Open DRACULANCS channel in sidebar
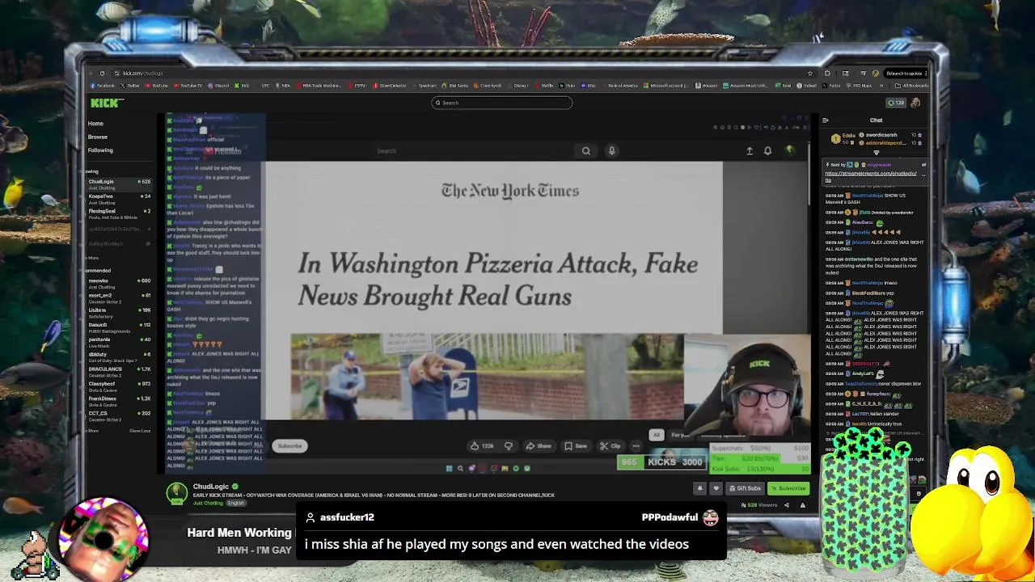The width and height of the screenshot is (1035, 582). (119, 372)
